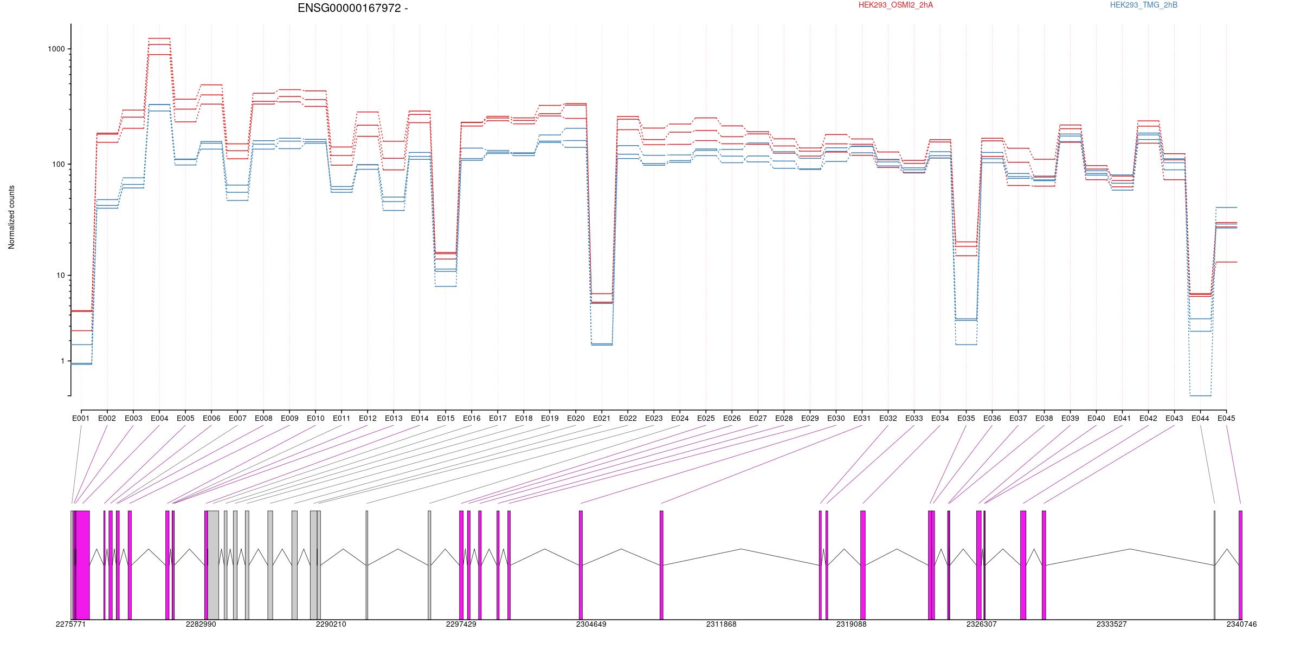Viewport: 1301px width, 650px height.
Task: Click the 1 y-axis tick label
Action: click(62, 361)
